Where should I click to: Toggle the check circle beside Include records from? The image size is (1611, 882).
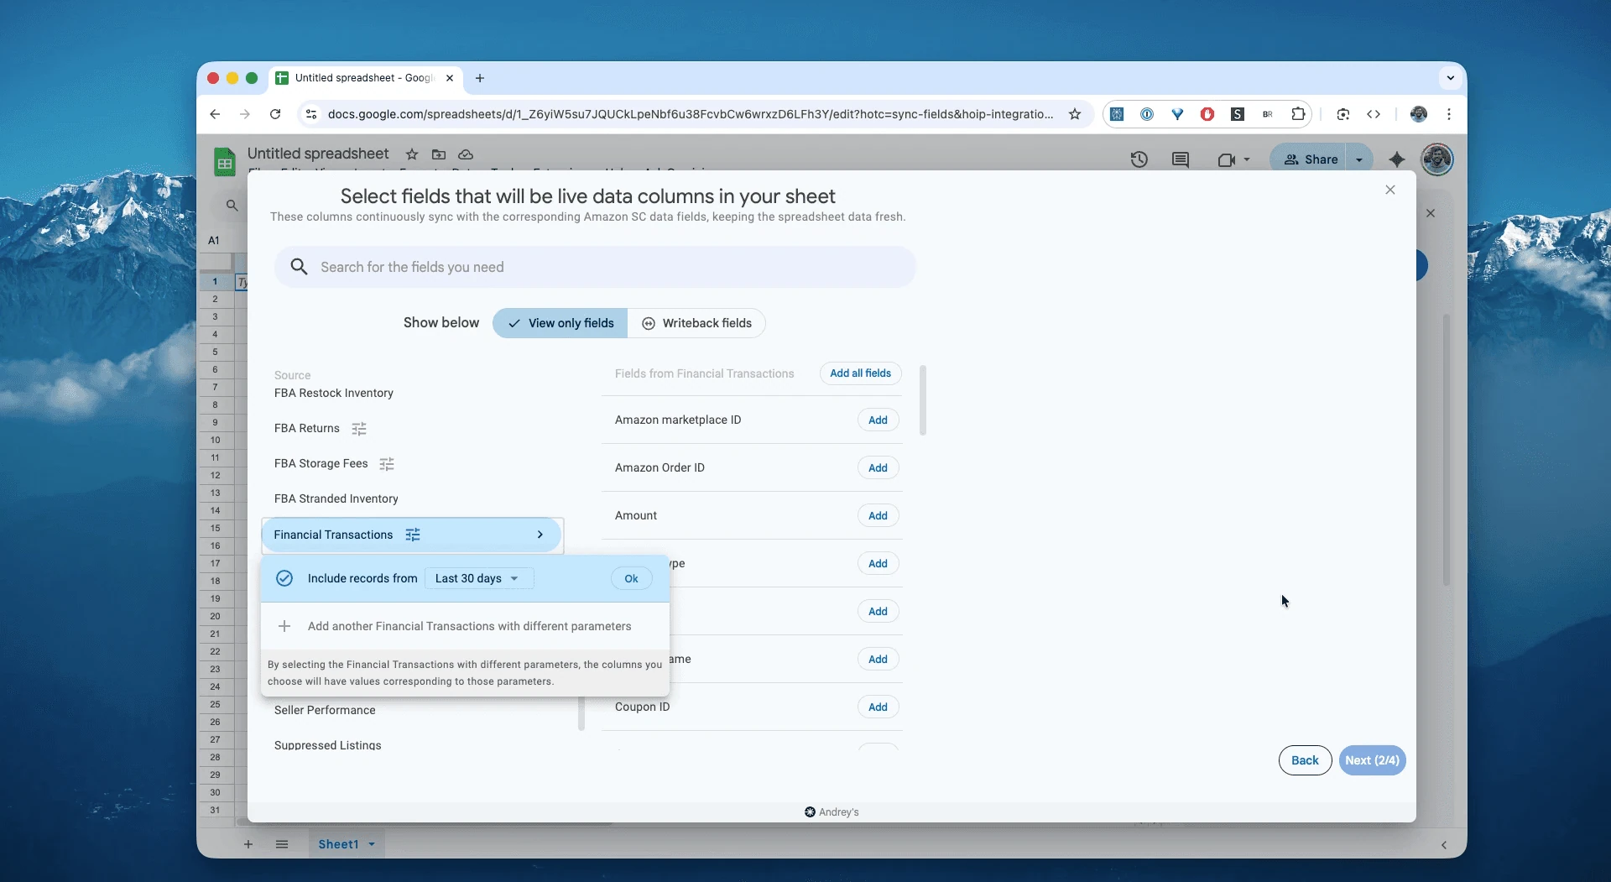[x=284, y=578]
